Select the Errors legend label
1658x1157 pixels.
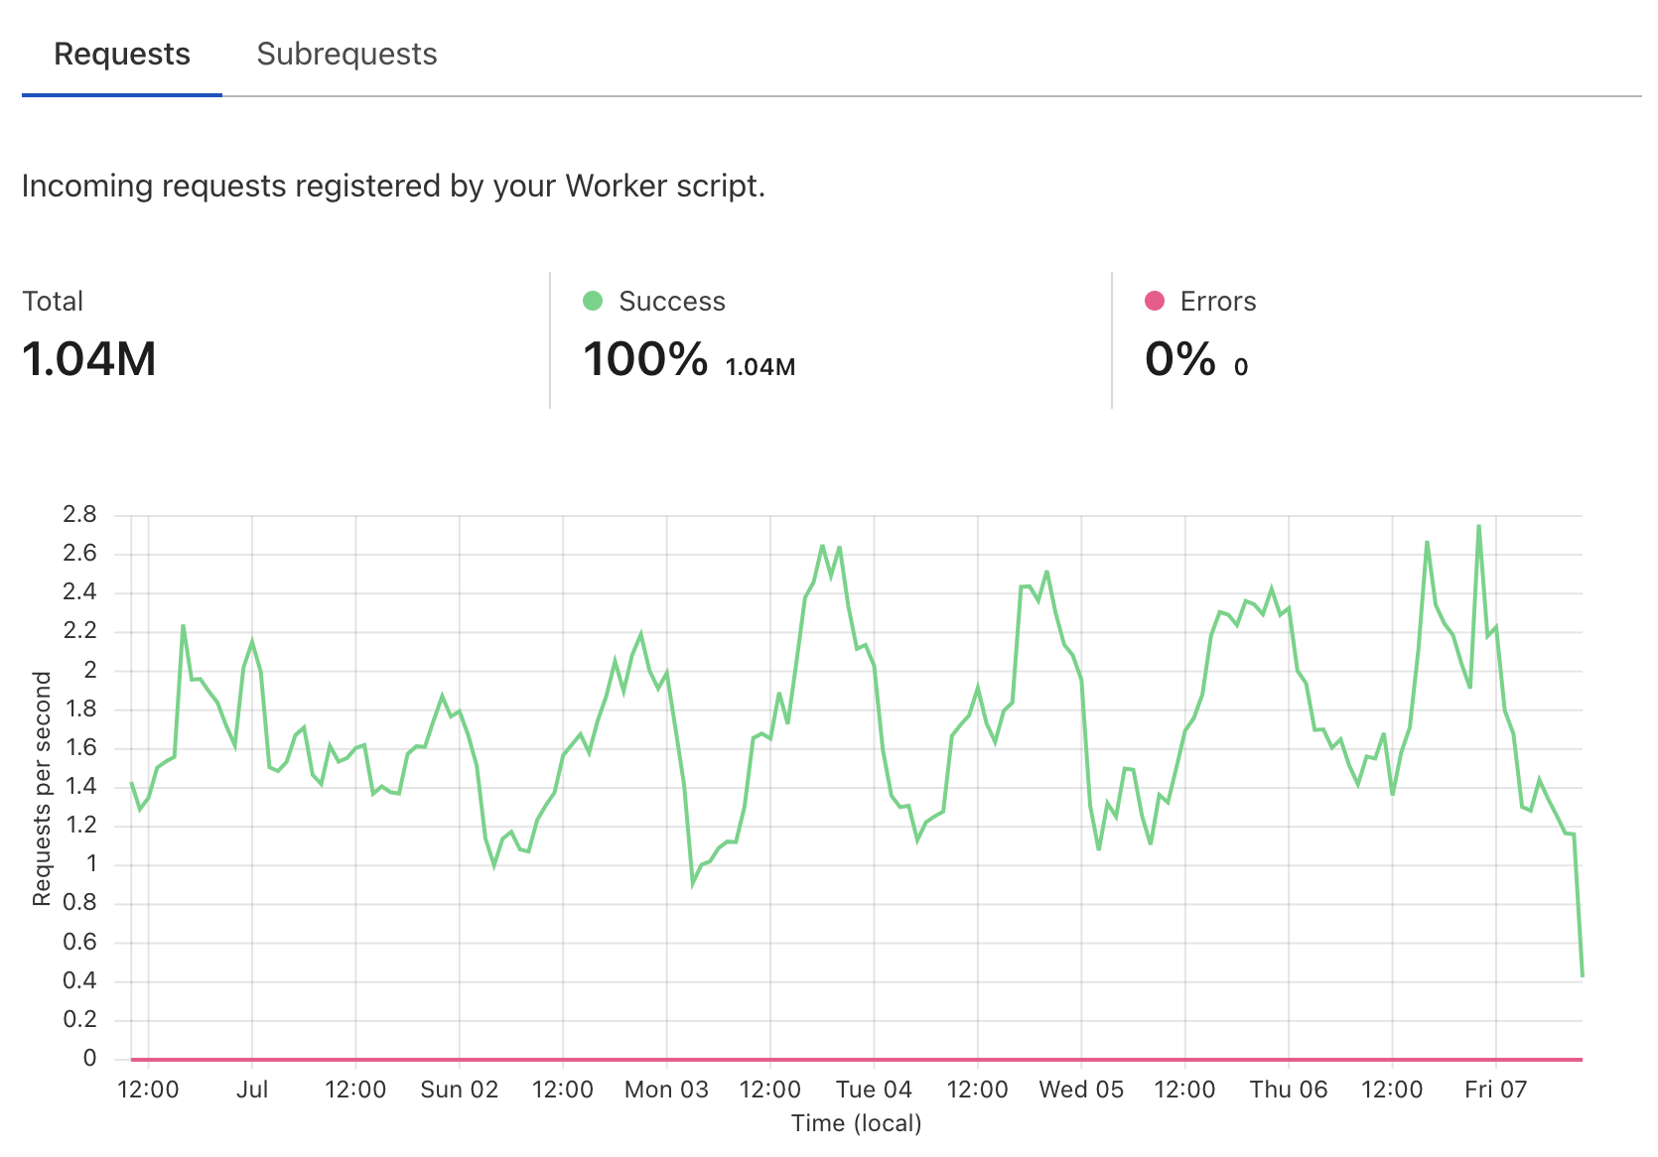click(x=1218, y=302)
